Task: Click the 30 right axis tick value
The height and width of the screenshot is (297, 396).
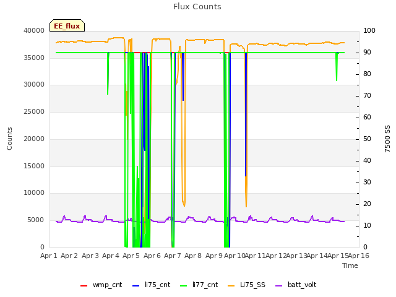Action: pyautogui.click(x=367, y=183)
